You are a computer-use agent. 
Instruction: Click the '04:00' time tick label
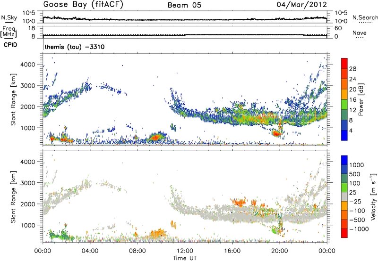pos(90,251)
